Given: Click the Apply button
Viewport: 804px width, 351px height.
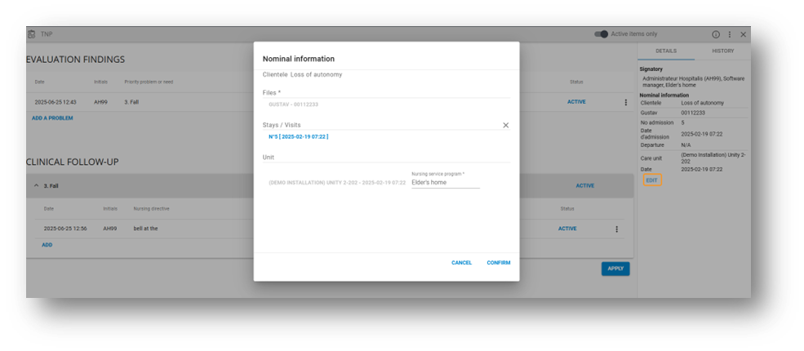Looking at the screenshot, I should [615, 269].
